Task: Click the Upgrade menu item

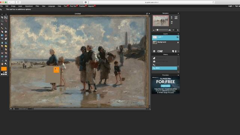Action: tap(91, 6)
